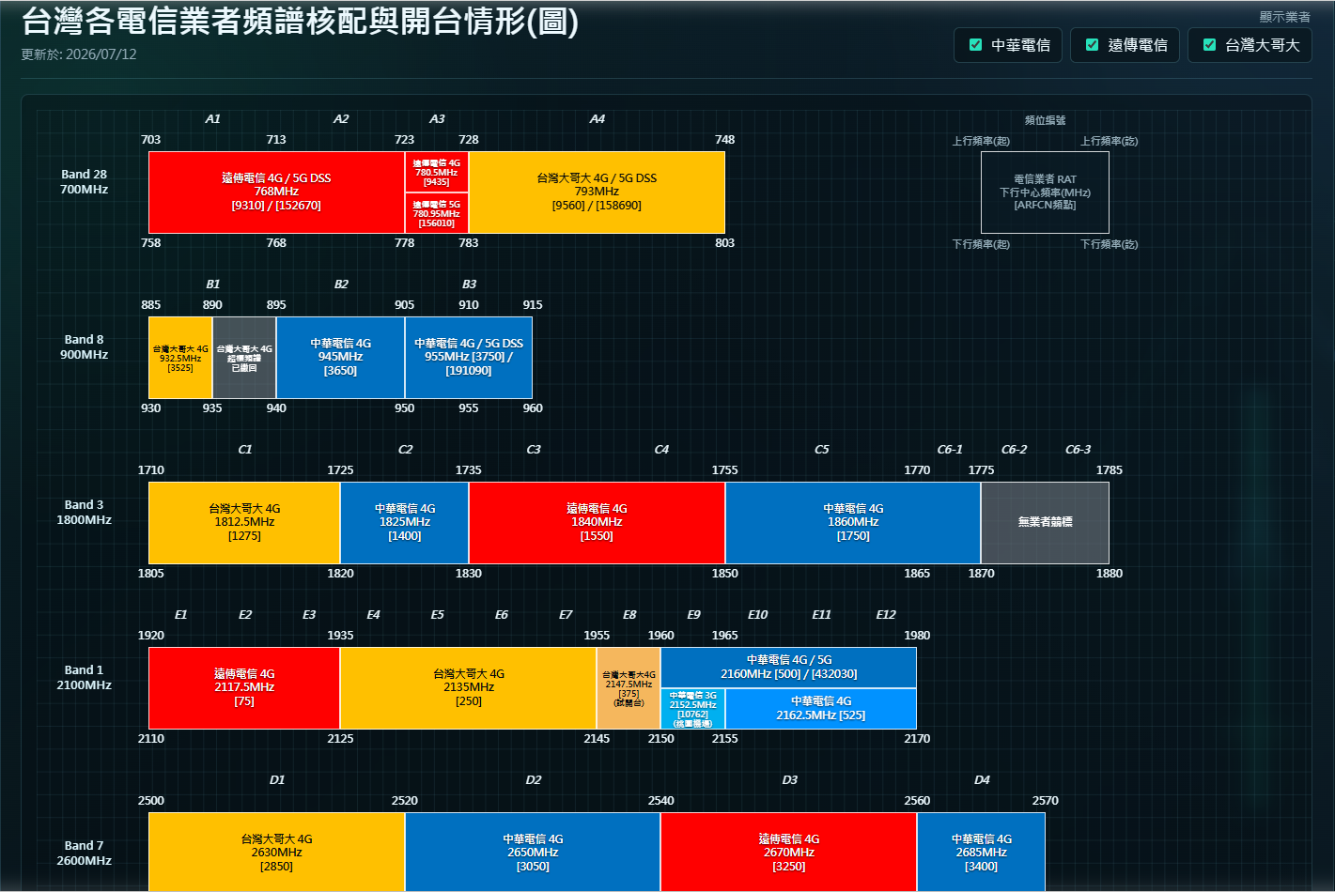This screenshot has width=1335, height=892.
Task: Select 中華電信 3G 2152.5MHz block
Action: (693, 709)
